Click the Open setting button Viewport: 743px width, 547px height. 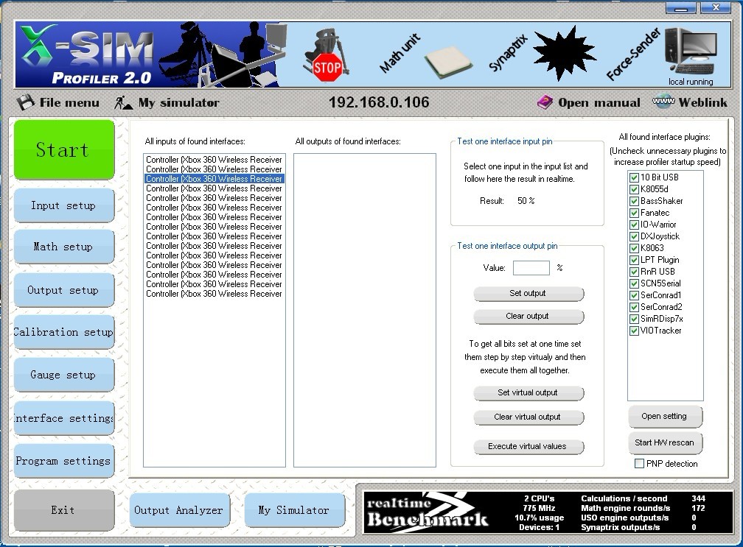coord(665,417)
